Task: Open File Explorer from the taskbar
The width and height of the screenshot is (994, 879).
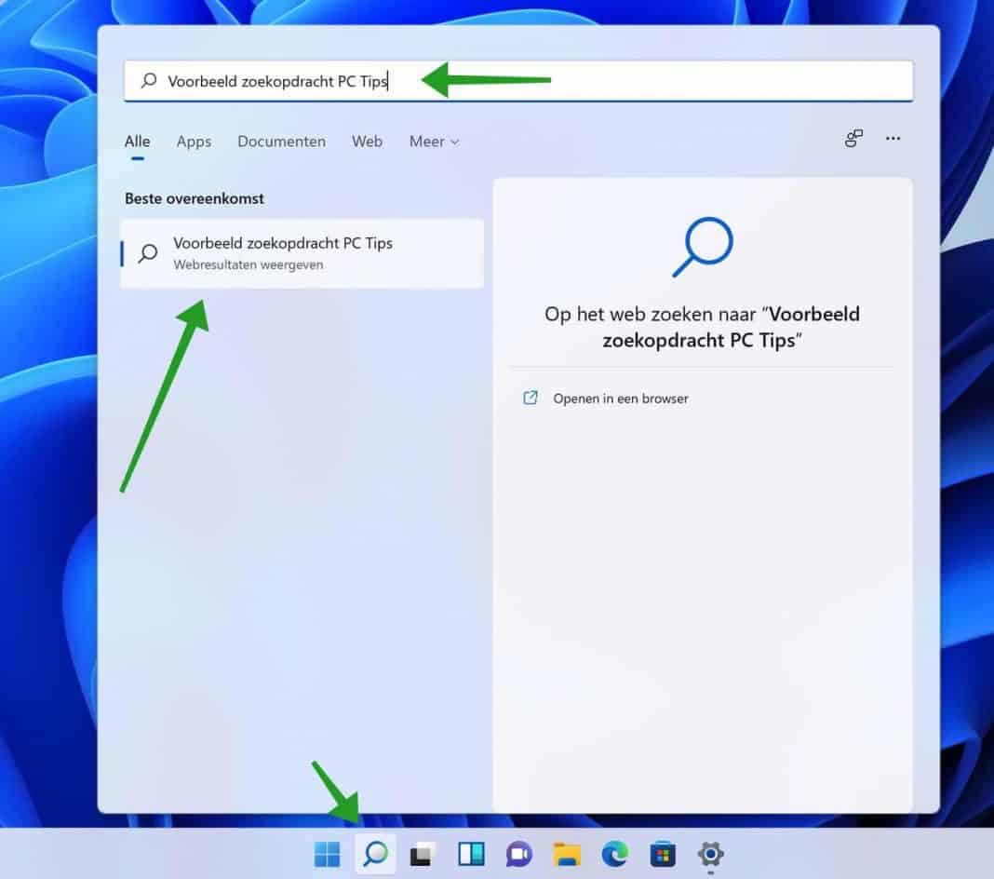Action: (x=567, y=854)
